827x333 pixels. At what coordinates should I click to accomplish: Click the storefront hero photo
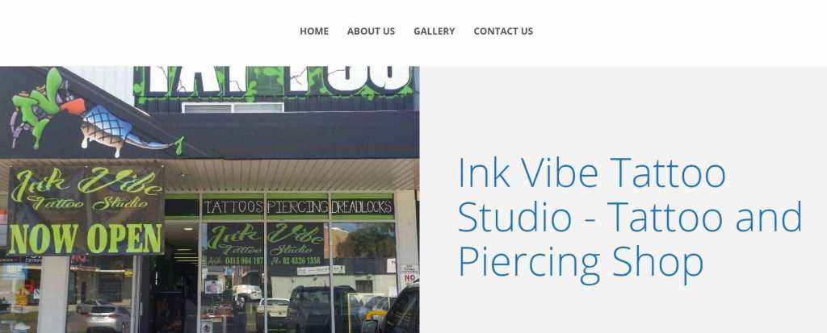click(x=209, y=199)
